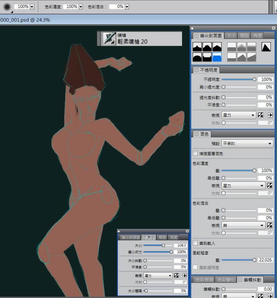Select the 筆尖剖面圖 tab in floating panel
Image resolution: width=277 pixels, height=298 pixels.
click(x=130, y=237)
